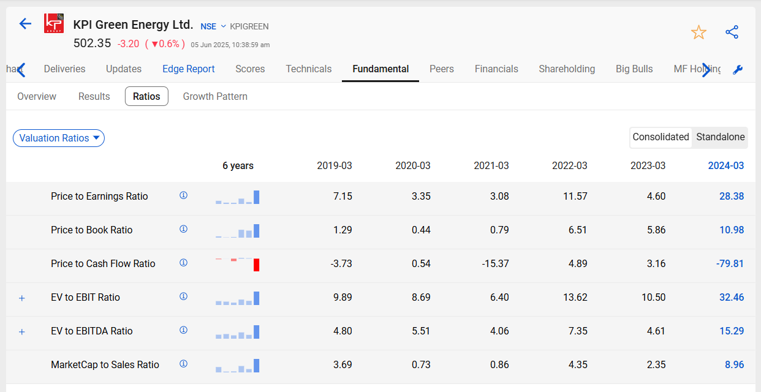Open the wrench settings icon
Image resolution: width=761 pixels, height=392 pixels.
[x=738, y=70]
